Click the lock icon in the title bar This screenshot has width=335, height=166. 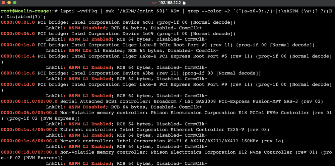(x=184, y=3)
